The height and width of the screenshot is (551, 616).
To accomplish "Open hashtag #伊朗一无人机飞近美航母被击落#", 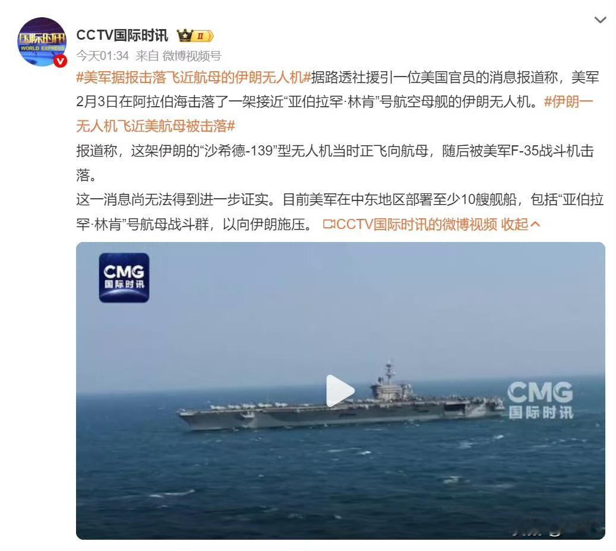I will pos(334,114).
